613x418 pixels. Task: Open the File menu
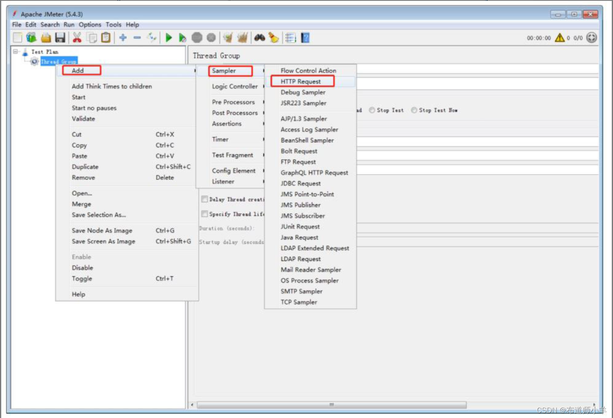[x=17, y=24]
